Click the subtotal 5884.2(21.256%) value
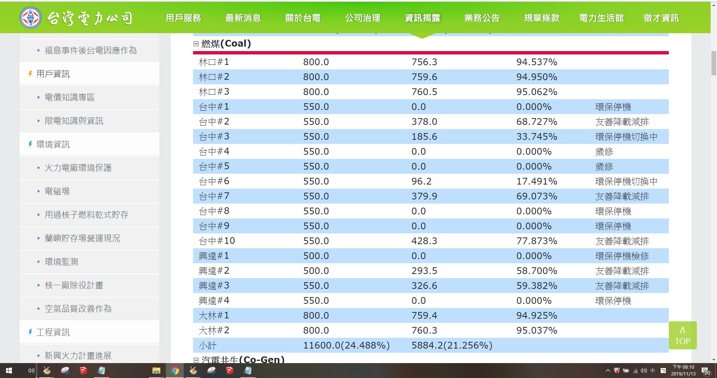This screenshot has width=717, height=378. (452, 345)
